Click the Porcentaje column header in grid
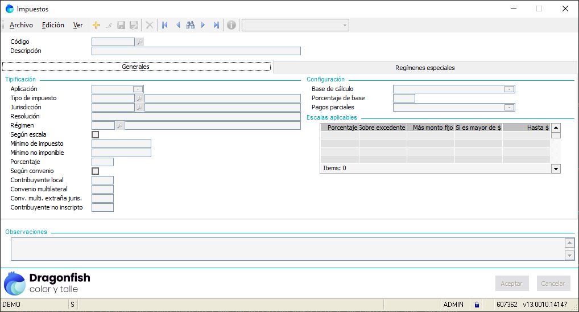This screenshot has width=579, height=312. click(x=340, y=128)
